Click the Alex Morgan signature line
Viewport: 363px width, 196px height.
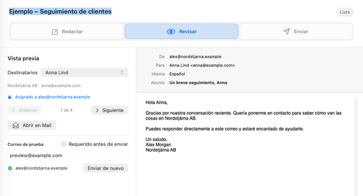(159, 145)
